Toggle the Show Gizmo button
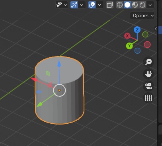 pos(74,5)
